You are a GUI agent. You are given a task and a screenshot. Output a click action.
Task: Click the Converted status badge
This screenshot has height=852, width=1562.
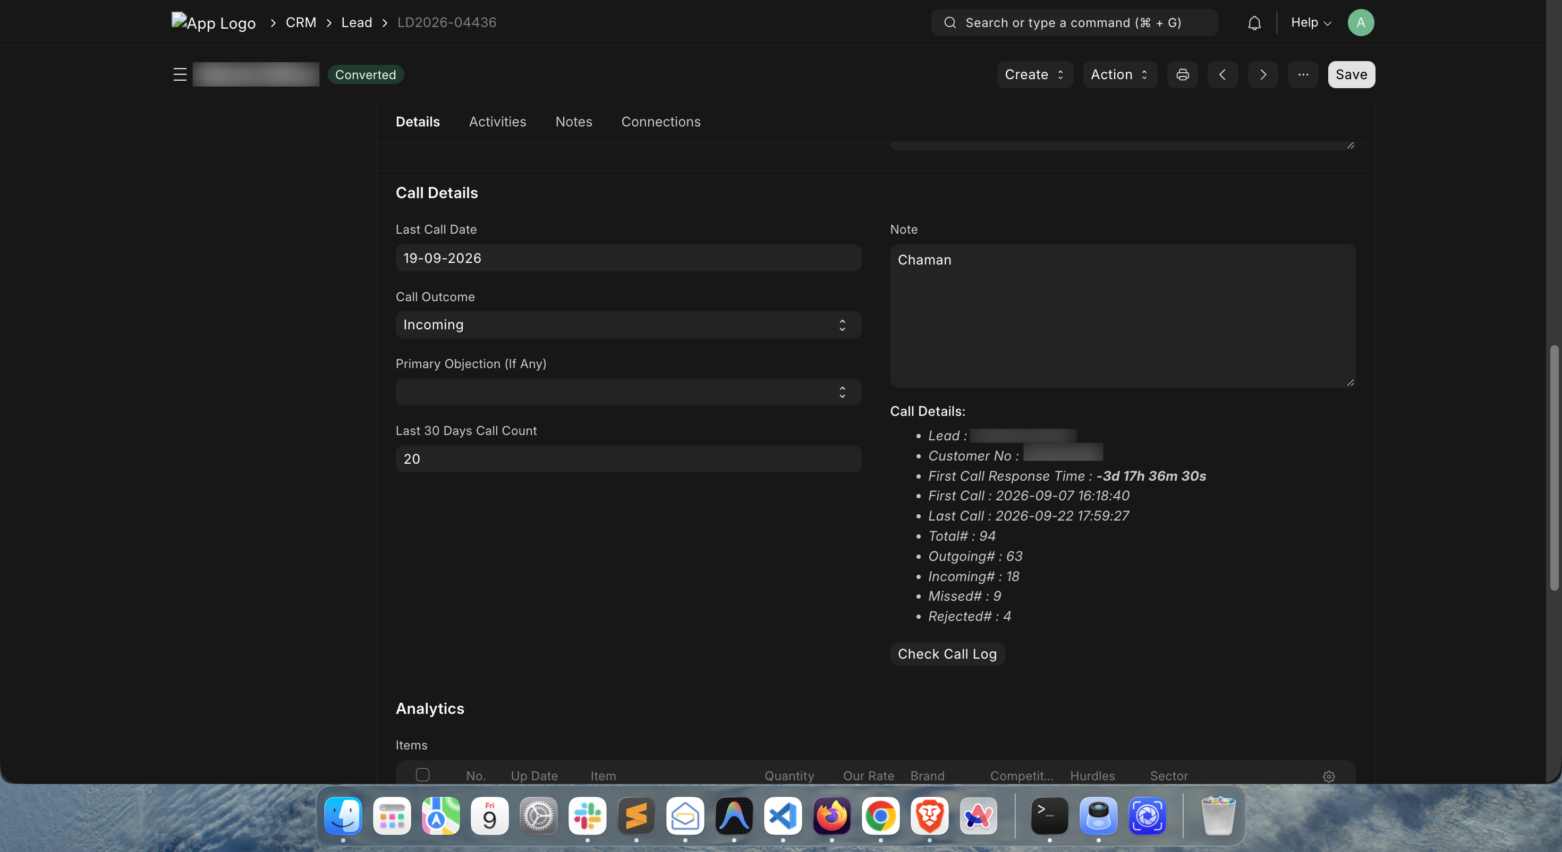366,74
